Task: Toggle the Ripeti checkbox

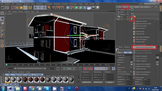Action: [131, 70]
